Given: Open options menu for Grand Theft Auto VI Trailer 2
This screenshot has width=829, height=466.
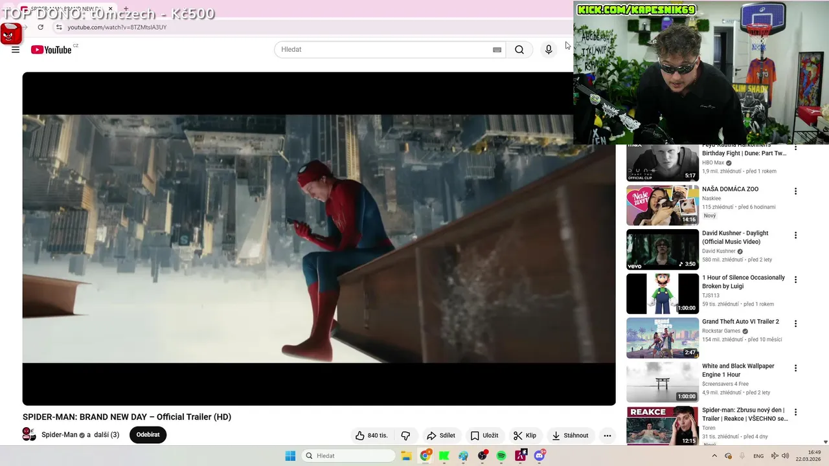Looking at the screenshot, I should coord(796,324).
